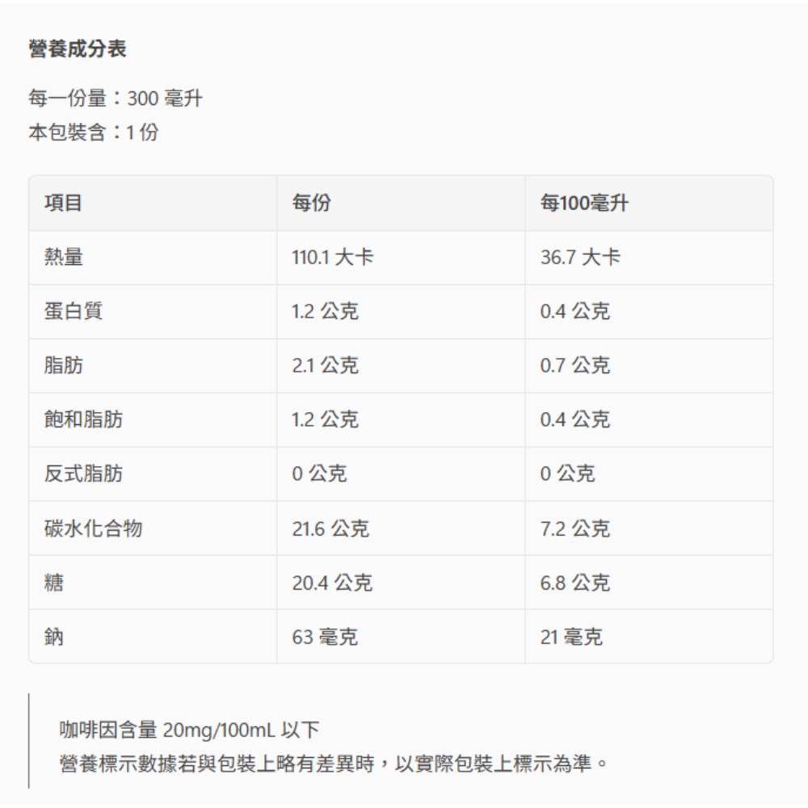The height and width of the screenshot is (808, 808).
Task: Click the 營養成分表 heading
Action: coord(78,50)
